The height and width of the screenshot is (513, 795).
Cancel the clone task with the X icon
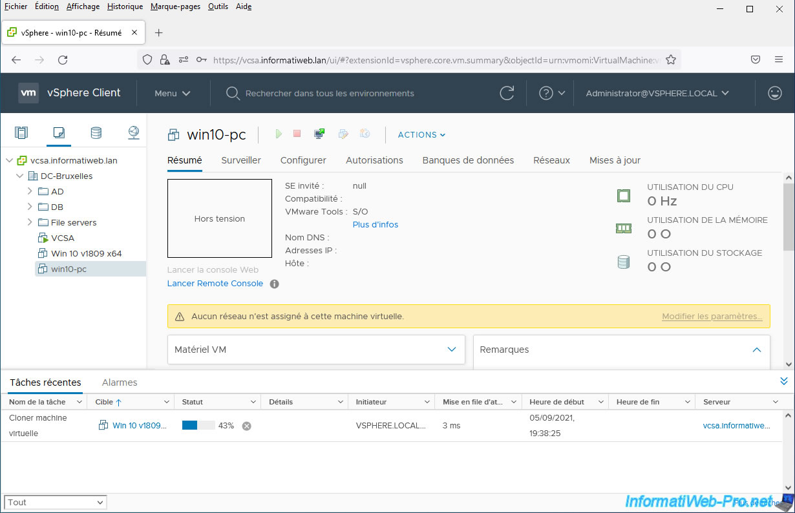(x=246, y=426)
